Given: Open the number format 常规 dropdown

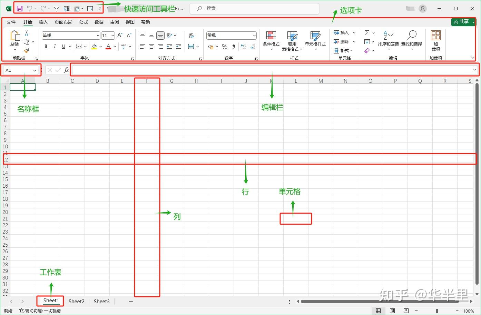Looking at the screenshot, I should pos(254,36).
